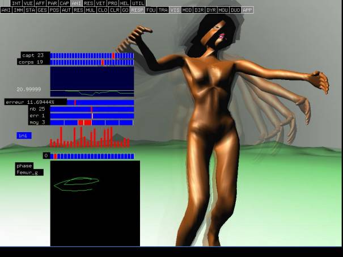The width and height of the screenshot is (343, 257).
Task: Select the RESP tab in second row
Action: coord(137,10)
